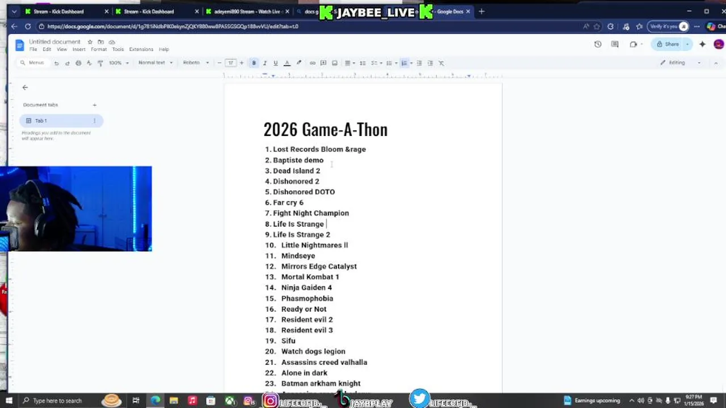Image resolution: width=726 pixels, height=408 pixels.
Task: Open the Edit menu
Action: coord(47,49)
